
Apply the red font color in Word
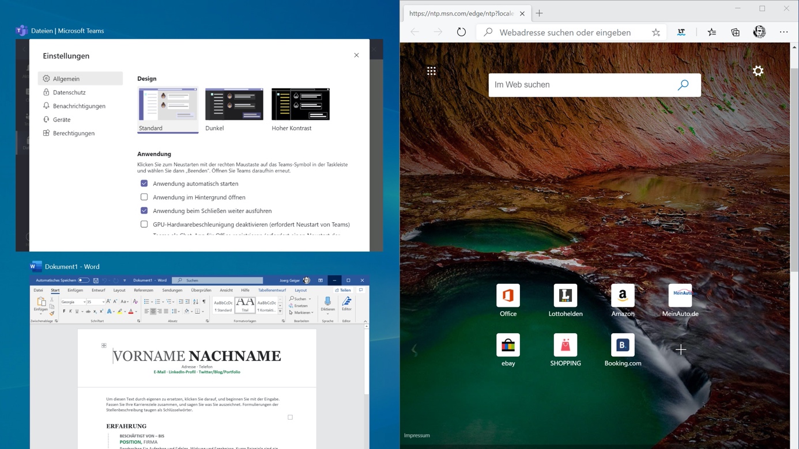pyautogui.click(x=131, y=311)
